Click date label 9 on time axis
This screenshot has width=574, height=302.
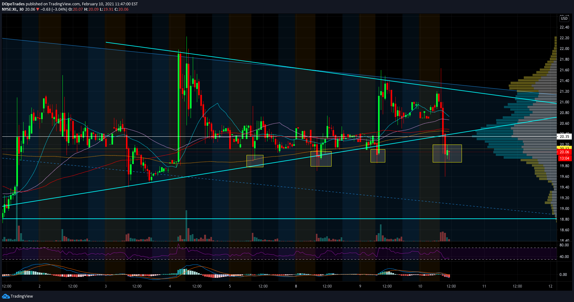[x=360, y=286]
